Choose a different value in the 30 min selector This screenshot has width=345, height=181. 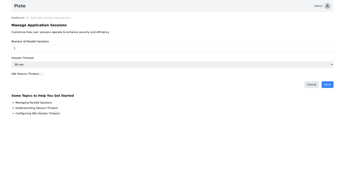[172, 64]
